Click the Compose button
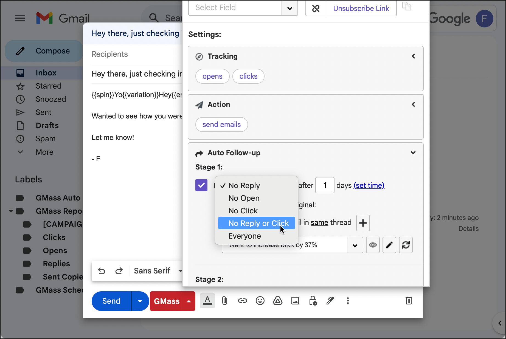Viewport: 506px width, 339px height. tap(44, 51)
